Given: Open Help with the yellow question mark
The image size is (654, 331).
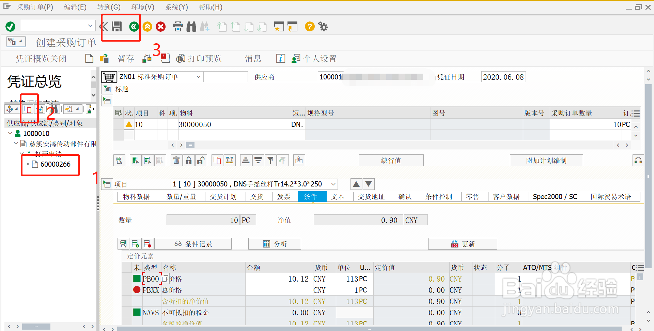Looking at the screenshot, I should pyautogui.click(x=310, y=27).
